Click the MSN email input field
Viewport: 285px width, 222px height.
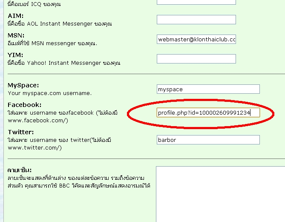196,39
